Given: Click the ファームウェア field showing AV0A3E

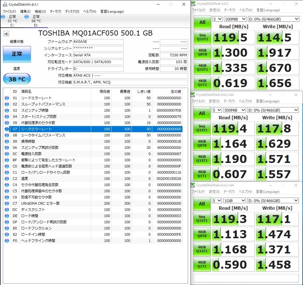Looking at the screenshot, I should coord(98,42).
